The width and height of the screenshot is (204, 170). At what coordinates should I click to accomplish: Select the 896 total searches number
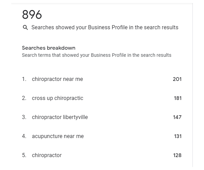pos(32,15)
